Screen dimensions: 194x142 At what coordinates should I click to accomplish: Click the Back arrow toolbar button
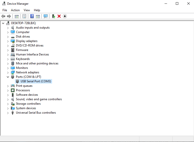3,16
